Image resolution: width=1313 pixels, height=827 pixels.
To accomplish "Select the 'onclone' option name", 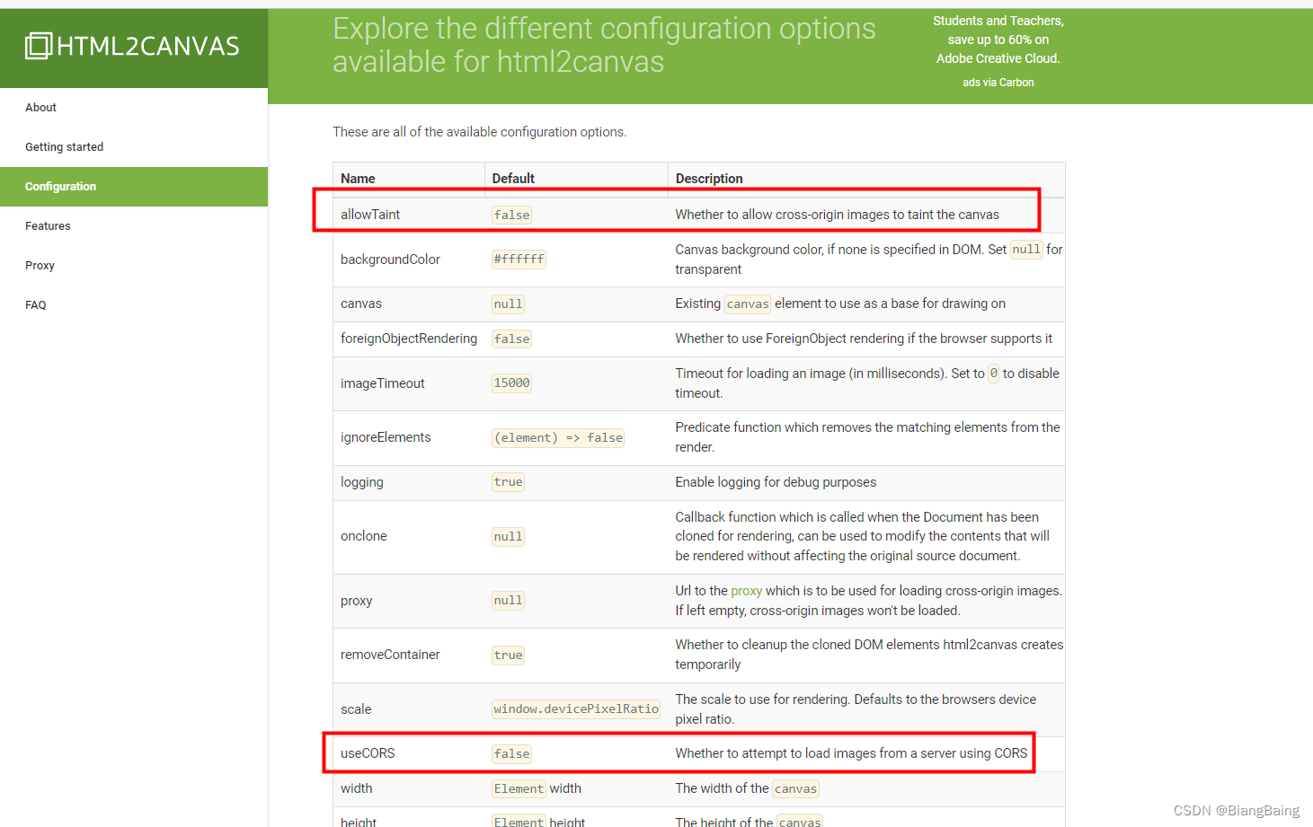I will [364, 536].
